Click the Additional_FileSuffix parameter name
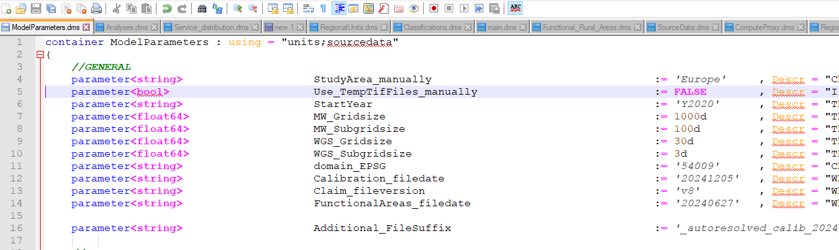This screenshot has height=250, width=839. (x=382, y=228)
